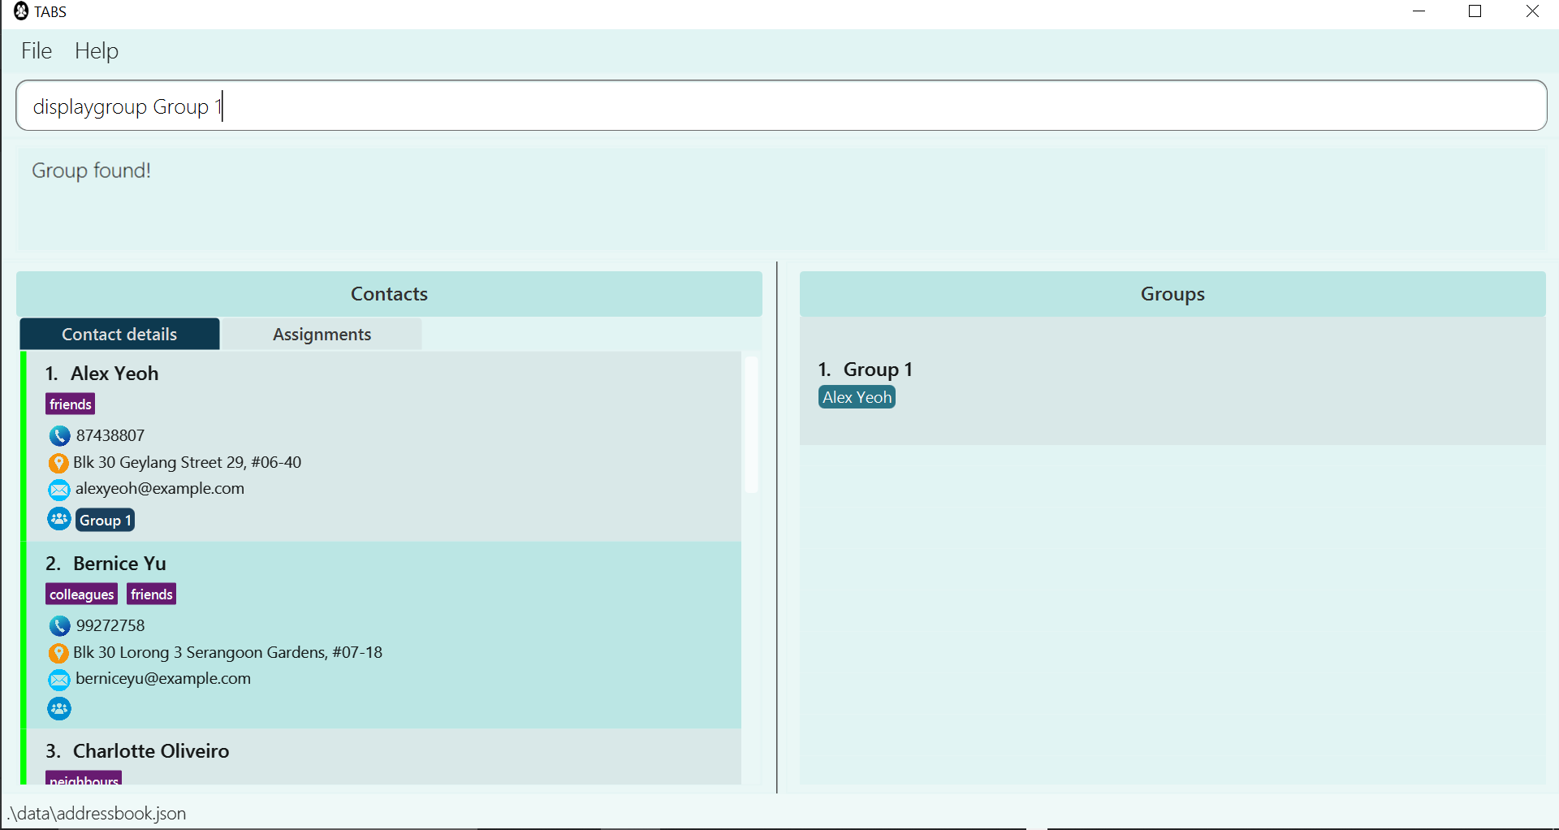The height and width of the screenshot is (830, 1559).
Task: Open the File menu
Action: coord(36,50)
